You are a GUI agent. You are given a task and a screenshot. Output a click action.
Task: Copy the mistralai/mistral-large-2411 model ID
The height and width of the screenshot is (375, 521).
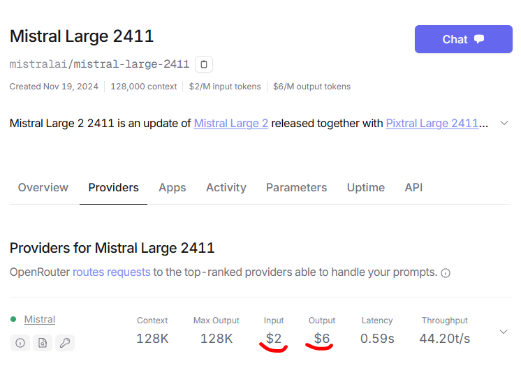coord(204,64)
